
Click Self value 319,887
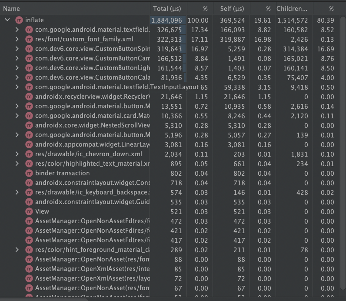[233, 40]
